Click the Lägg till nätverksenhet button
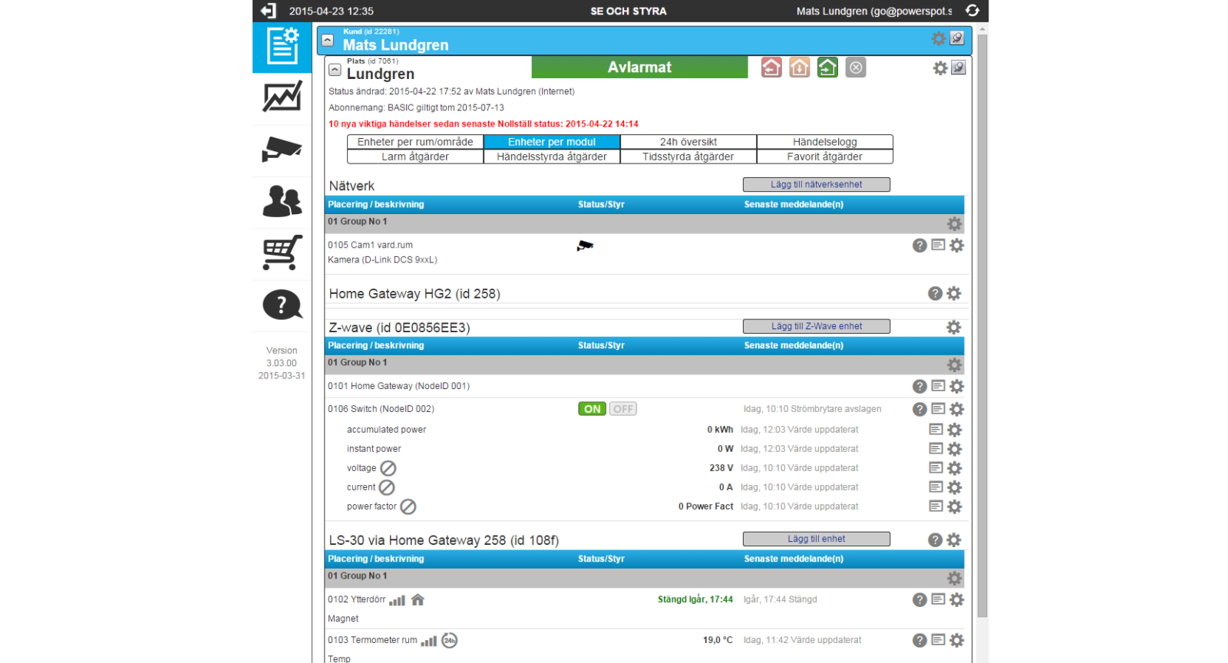This screenshot has height=663, width=1228. (816, 185)
